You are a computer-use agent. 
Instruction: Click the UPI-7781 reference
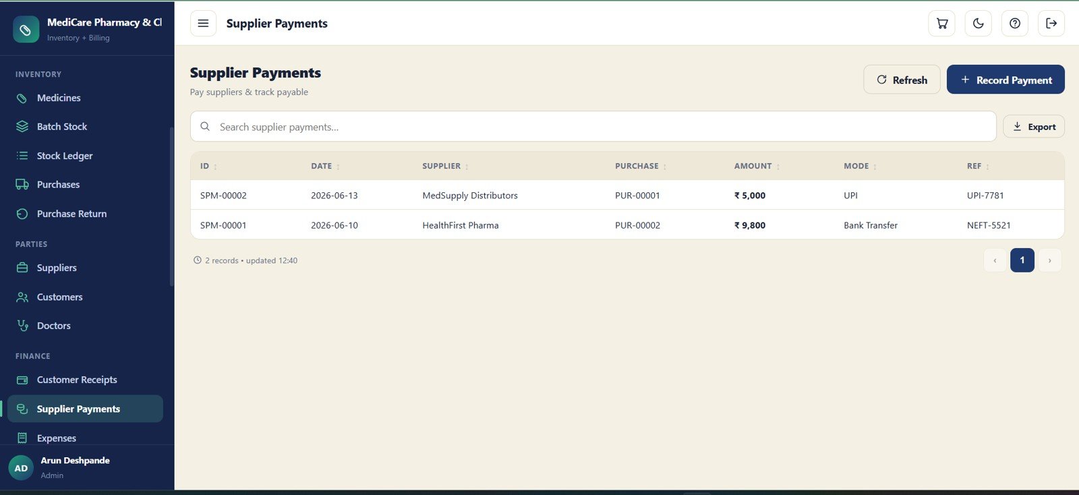(985, 196)
